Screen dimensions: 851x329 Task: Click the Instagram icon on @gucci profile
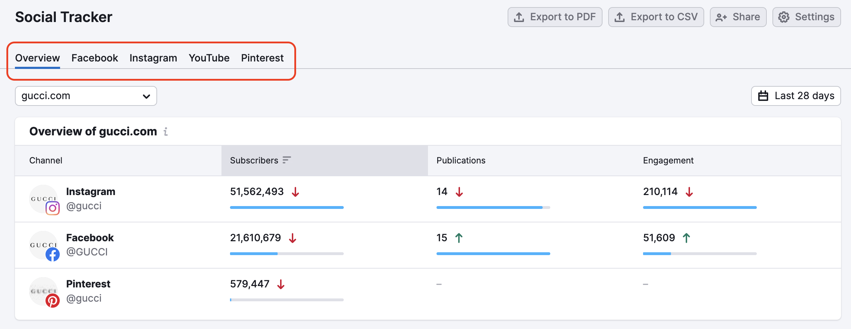[x=53, y=208]
